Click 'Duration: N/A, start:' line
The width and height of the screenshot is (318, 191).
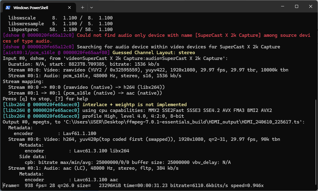pyautogui.click(x=84, y=64)
